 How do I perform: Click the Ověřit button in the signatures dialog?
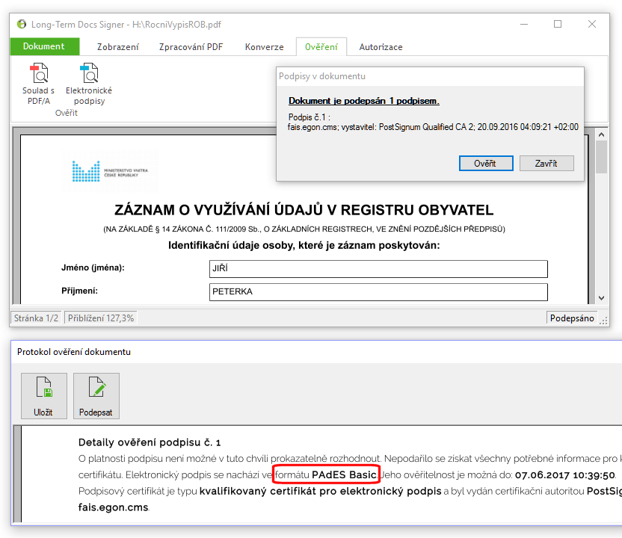[486, 164]
